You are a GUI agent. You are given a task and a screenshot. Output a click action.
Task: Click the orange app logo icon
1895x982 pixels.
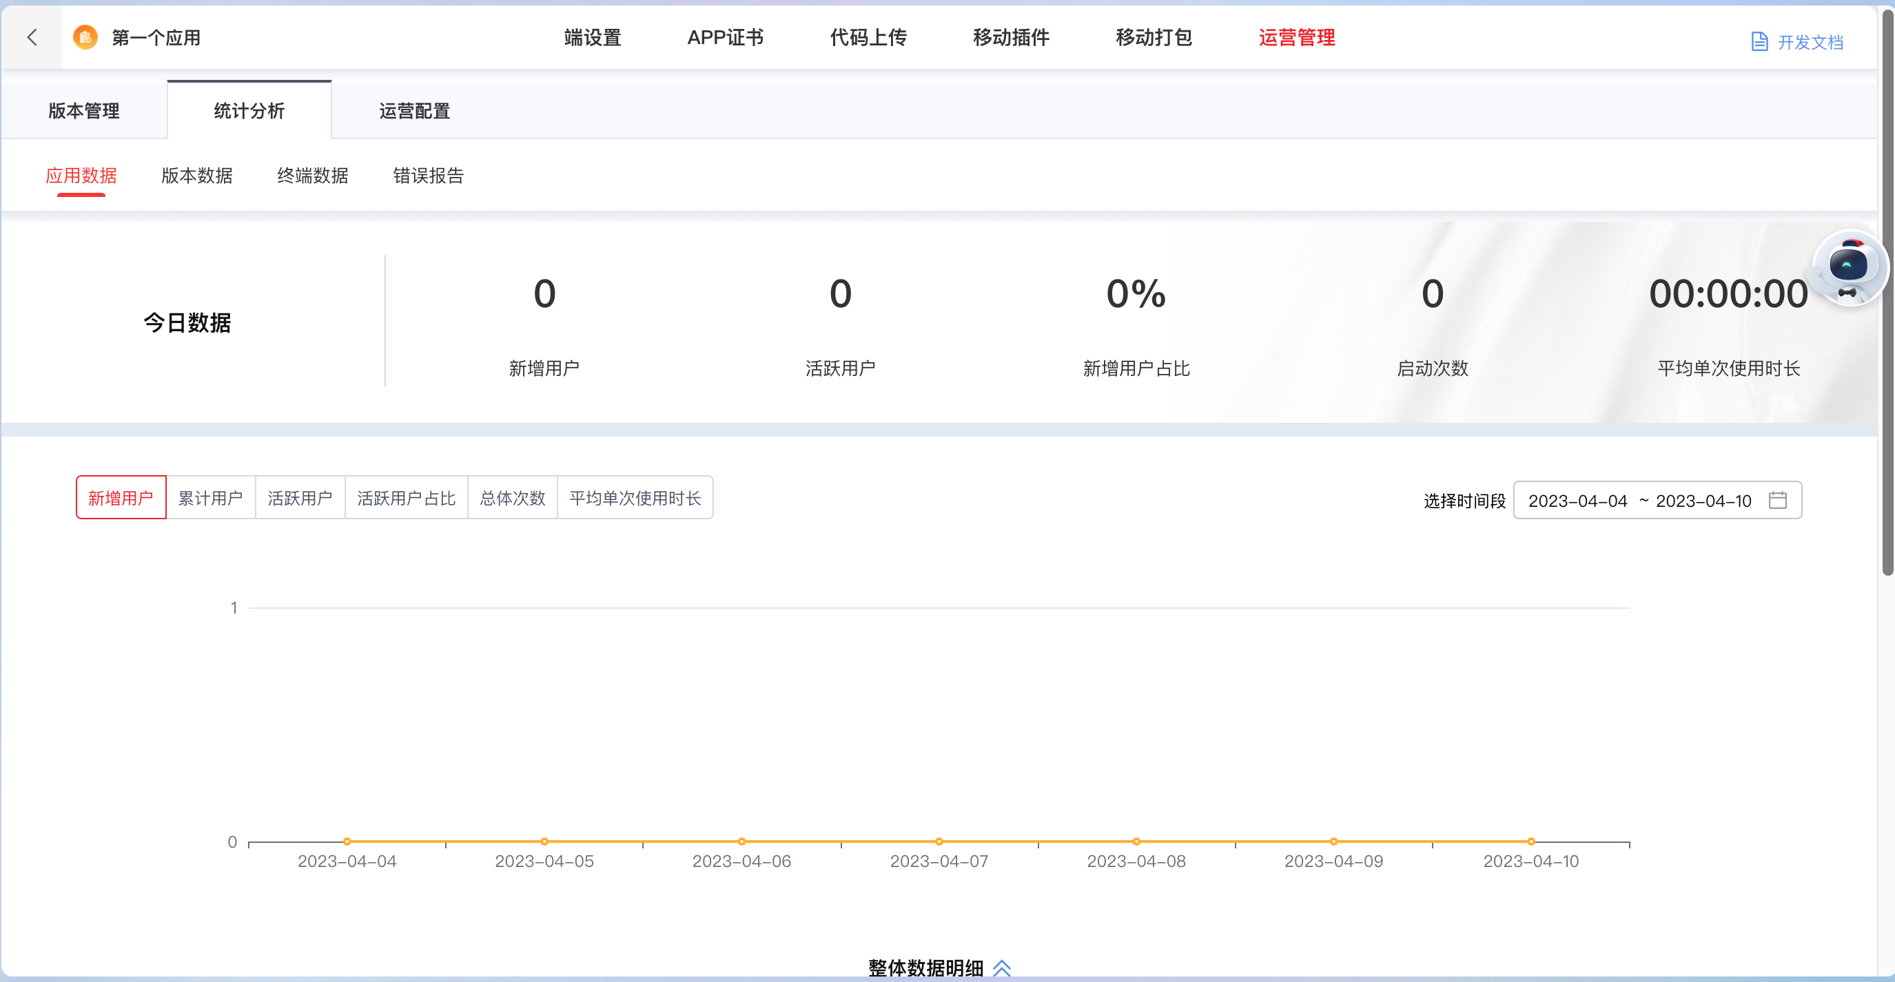click(x=85, y=37)
